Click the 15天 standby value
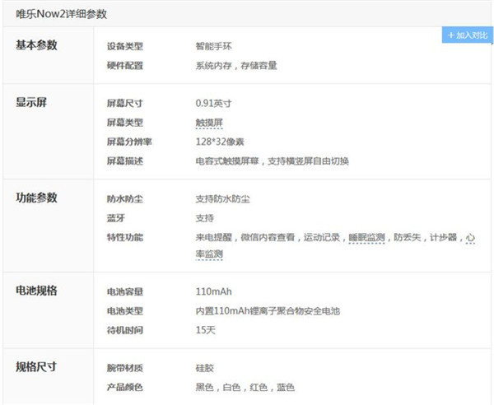The width and height of the screenshot is (494, 405). [x=205, y=330]
